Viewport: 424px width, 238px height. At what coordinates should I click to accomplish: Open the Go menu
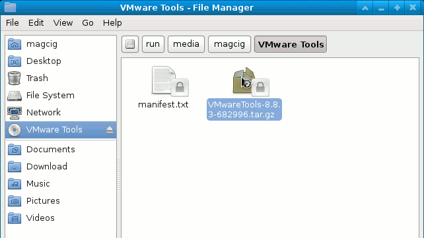click(88, 23)
